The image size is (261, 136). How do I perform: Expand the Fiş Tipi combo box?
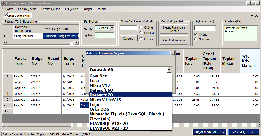point(112,28)
